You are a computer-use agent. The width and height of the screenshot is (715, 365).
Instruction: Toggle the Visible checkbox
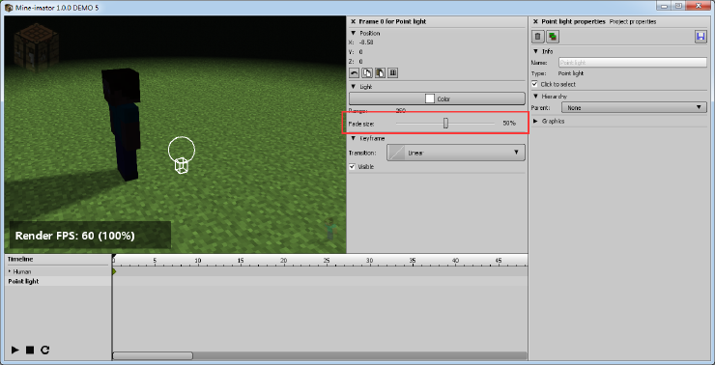click(x=352, y=167)
